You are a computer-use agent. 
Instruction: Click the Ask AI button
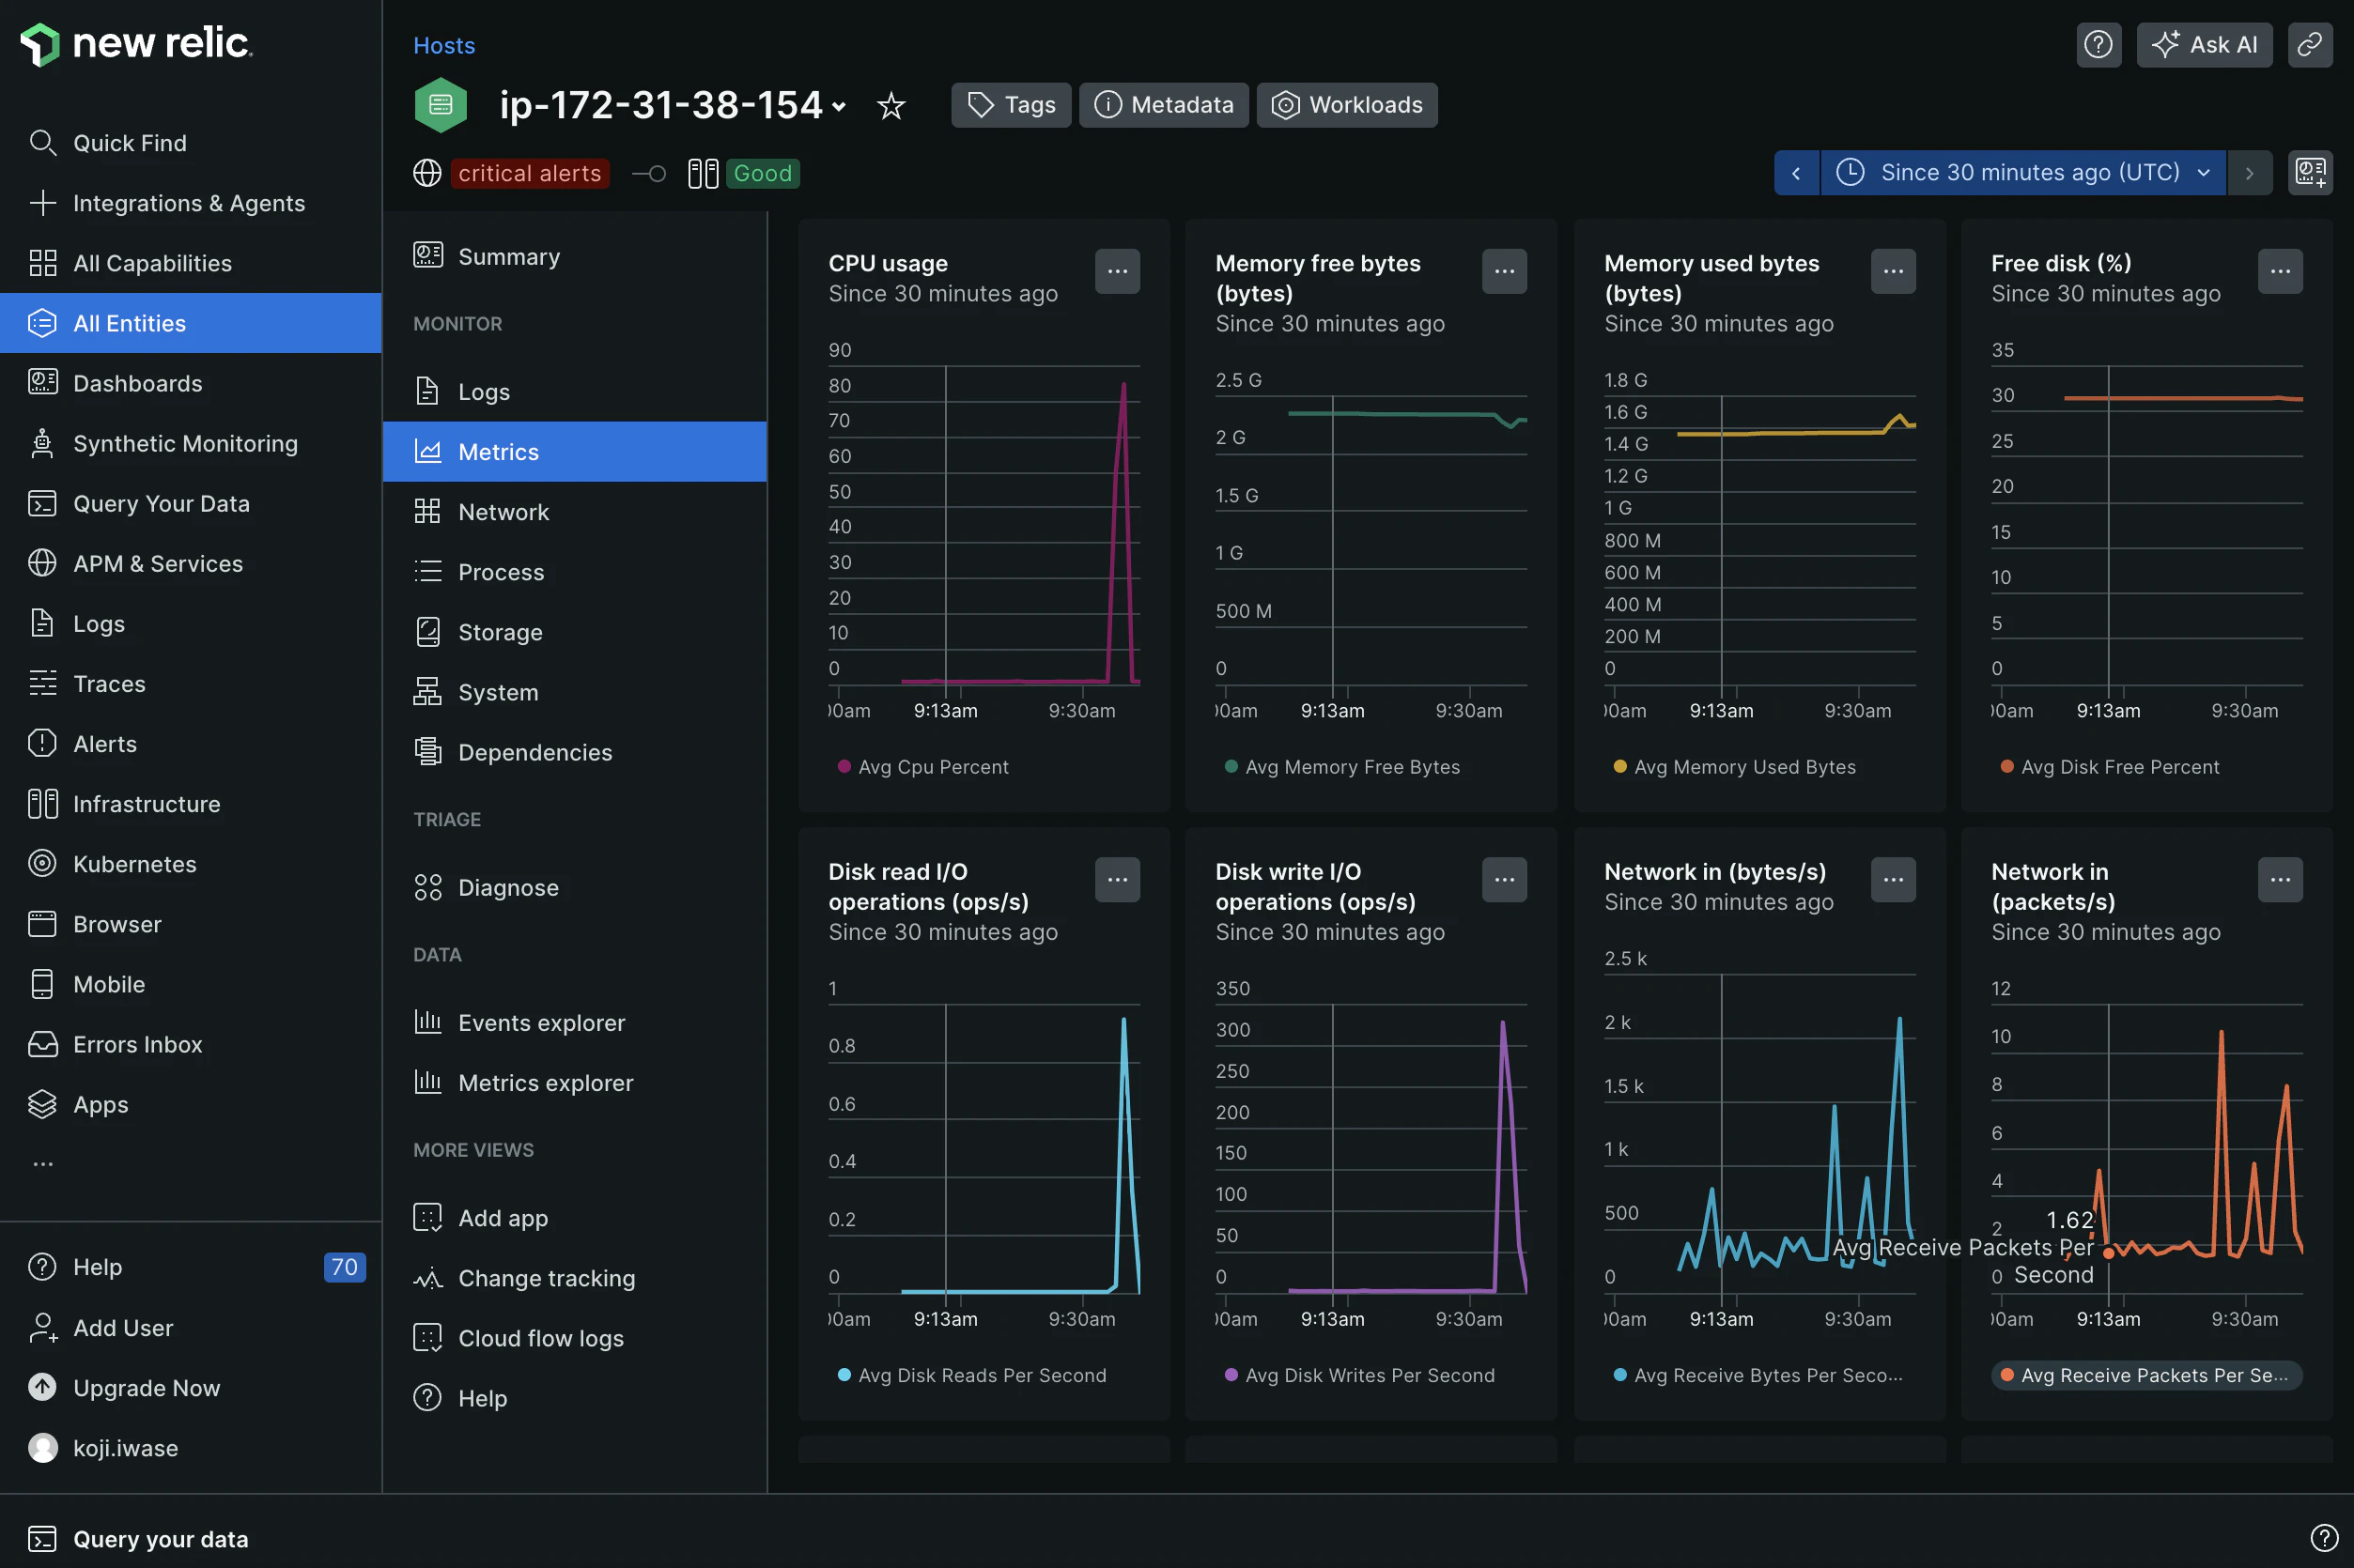[x=2204, y=45]
